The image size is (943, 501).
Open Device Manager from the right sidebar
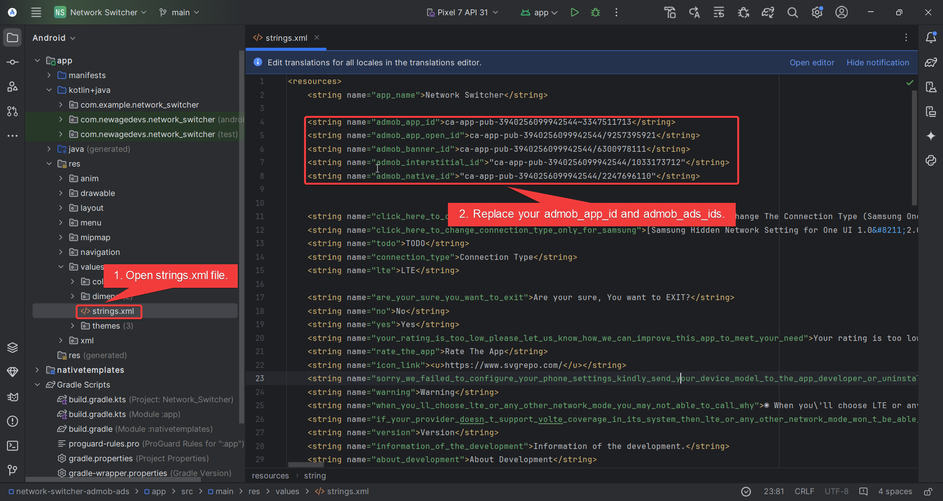pyautogui.click(x=932, y=87)
